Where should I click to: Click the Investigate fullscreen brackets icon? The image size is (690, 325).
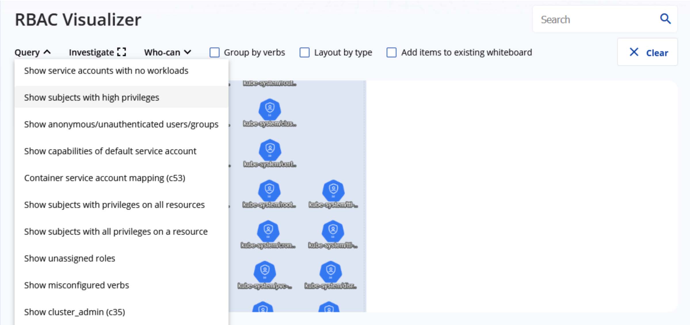122,52
